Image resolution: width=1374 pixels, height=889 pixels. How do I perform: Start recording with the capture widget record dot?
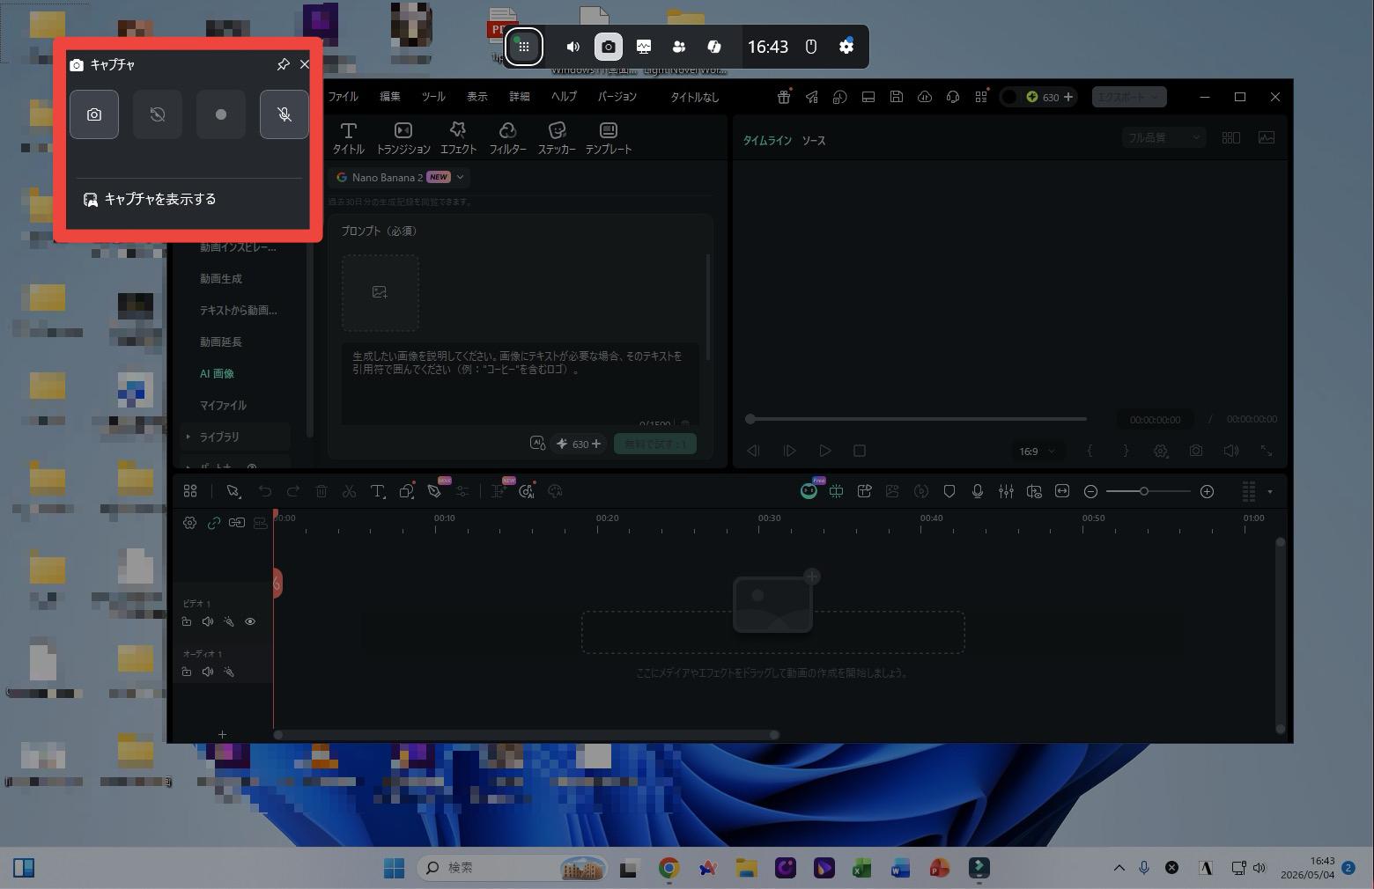221,114
